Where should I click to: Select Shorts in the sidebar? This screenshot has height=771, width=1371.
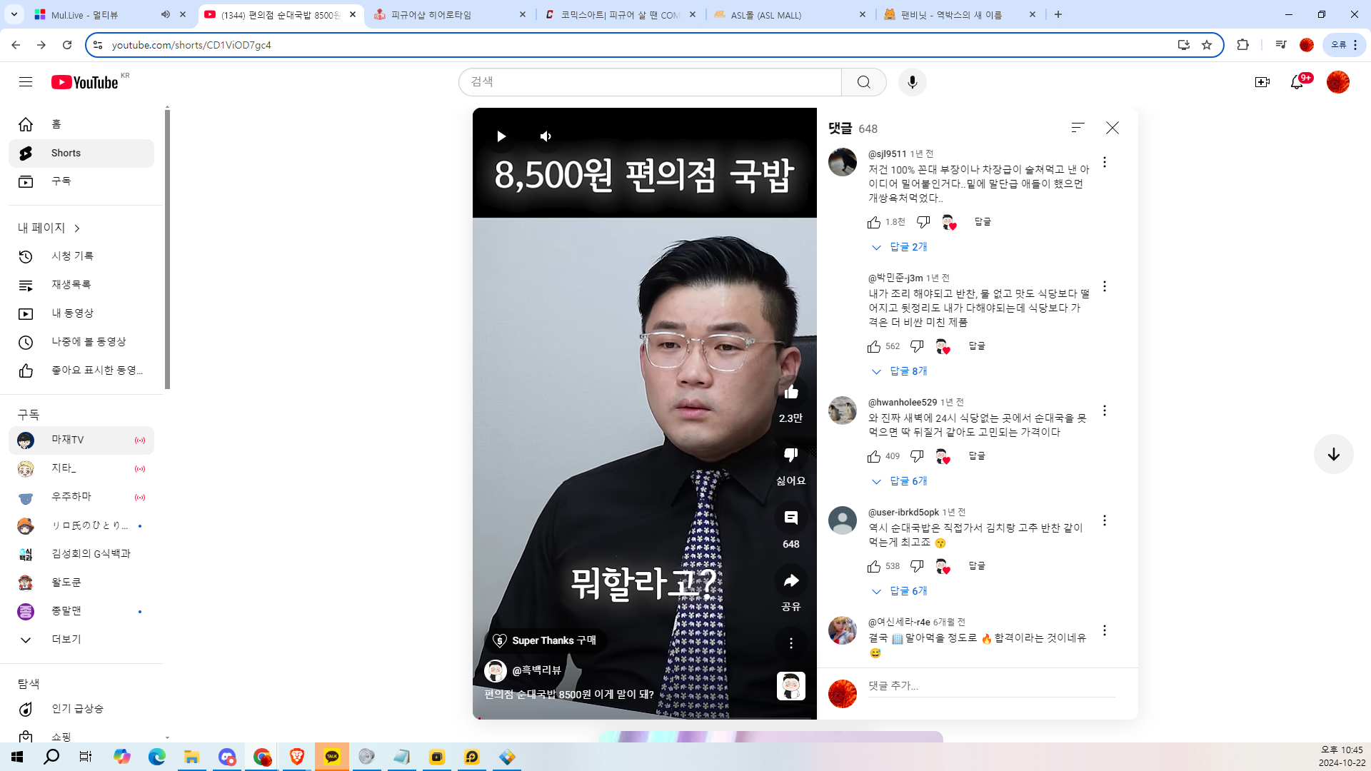pos(81,153)
